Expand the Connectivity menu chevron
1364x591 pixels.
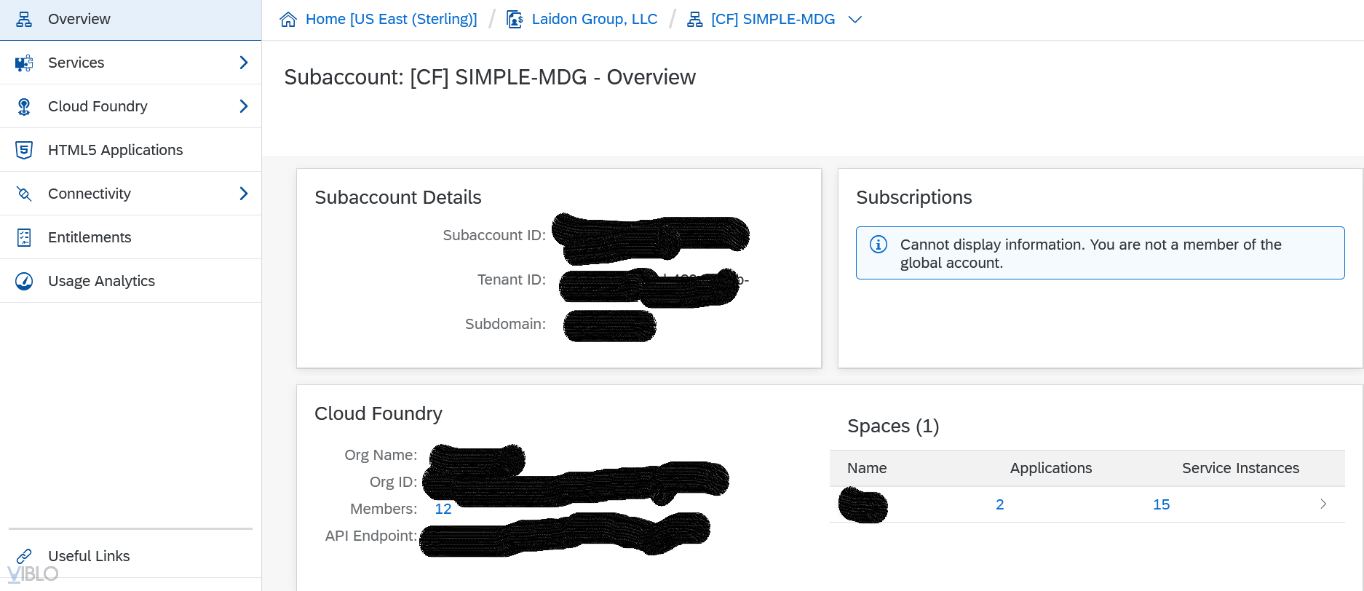(244, 194)
